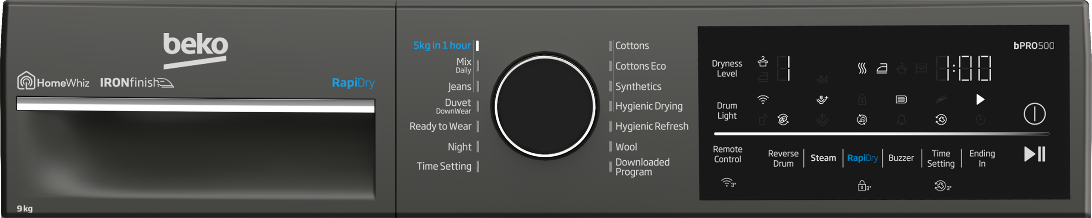Select the Cottons Eco program
The height and width of the screenshot is (218, 1092).
640,66
